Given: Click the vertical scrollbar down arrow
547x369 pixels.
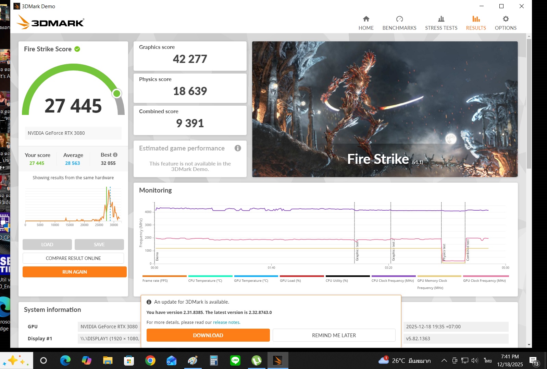Looking at the screenshot, I should point(529,345).
